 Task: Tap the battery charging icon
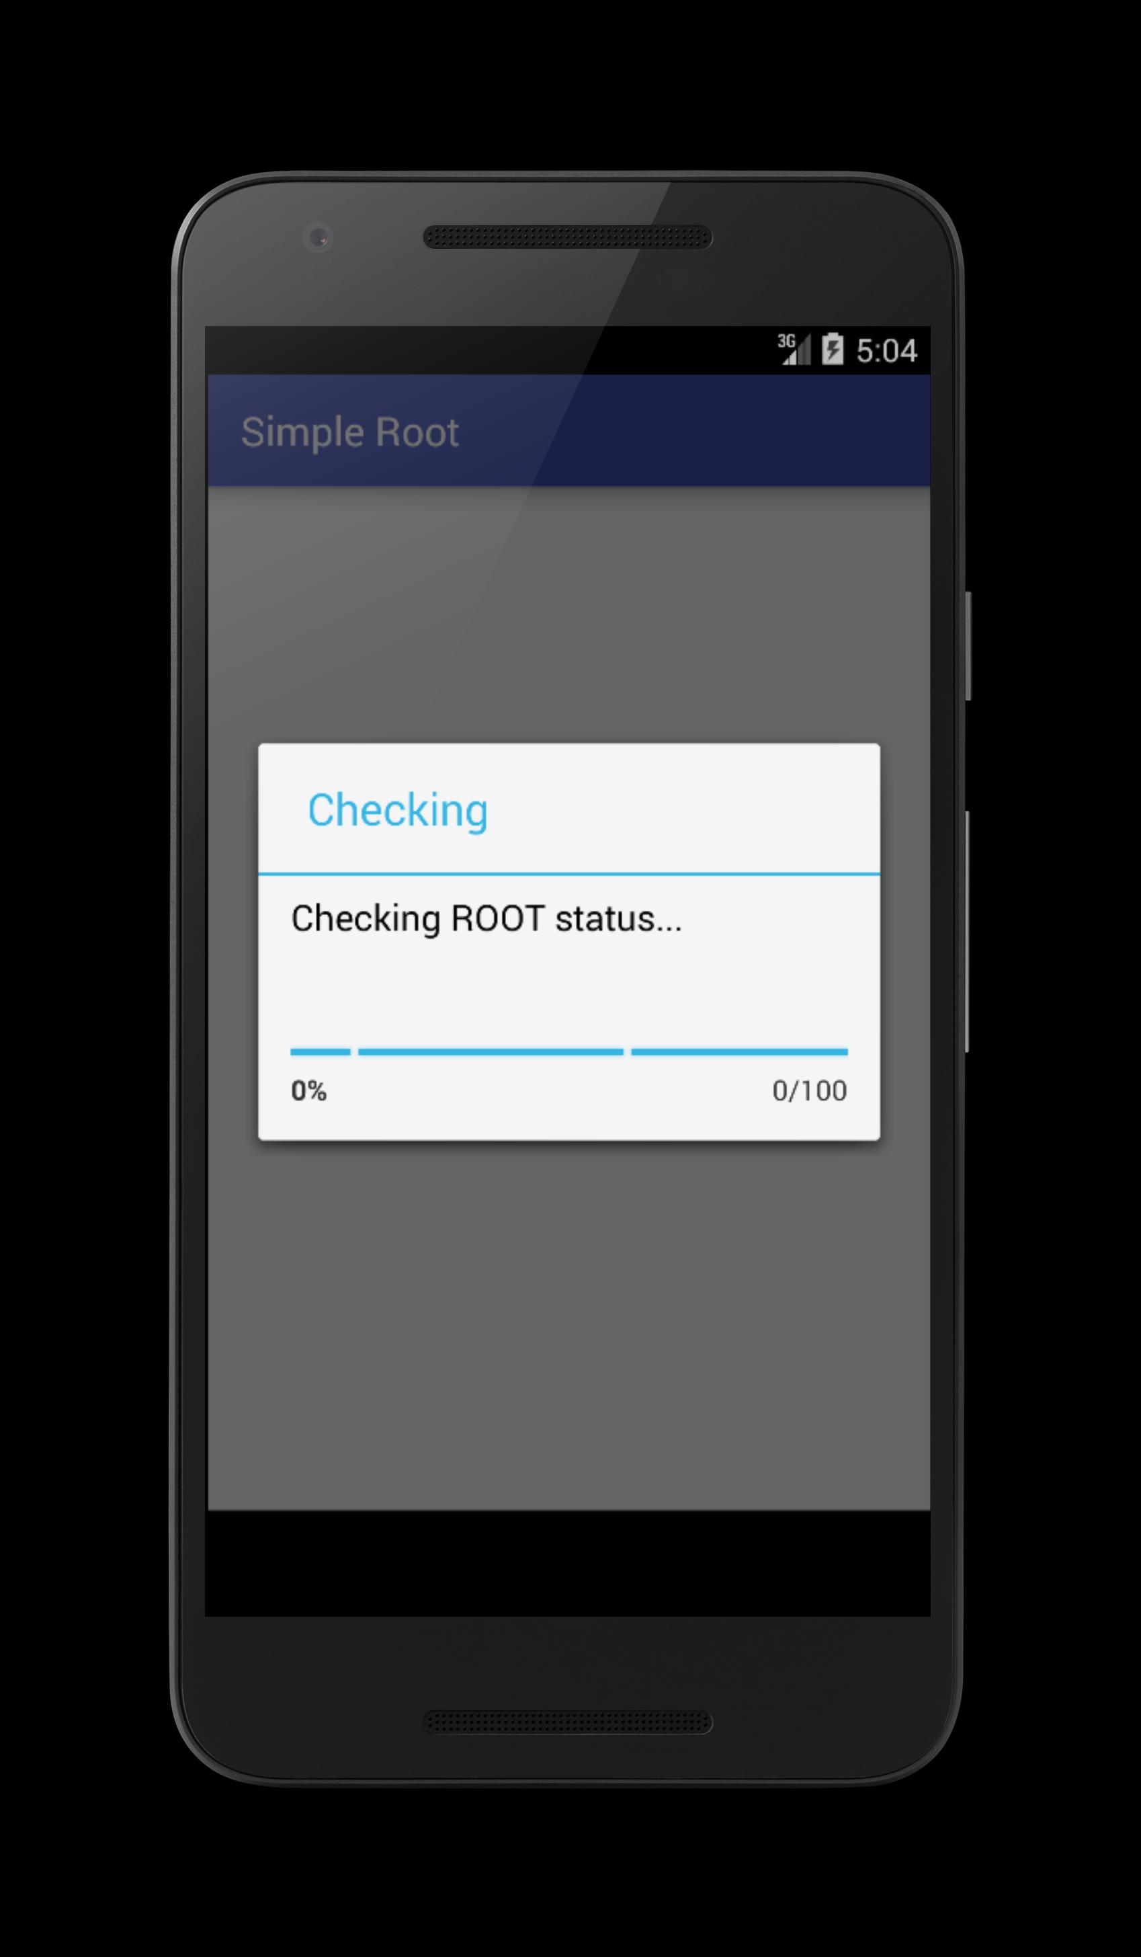(832, 350)
